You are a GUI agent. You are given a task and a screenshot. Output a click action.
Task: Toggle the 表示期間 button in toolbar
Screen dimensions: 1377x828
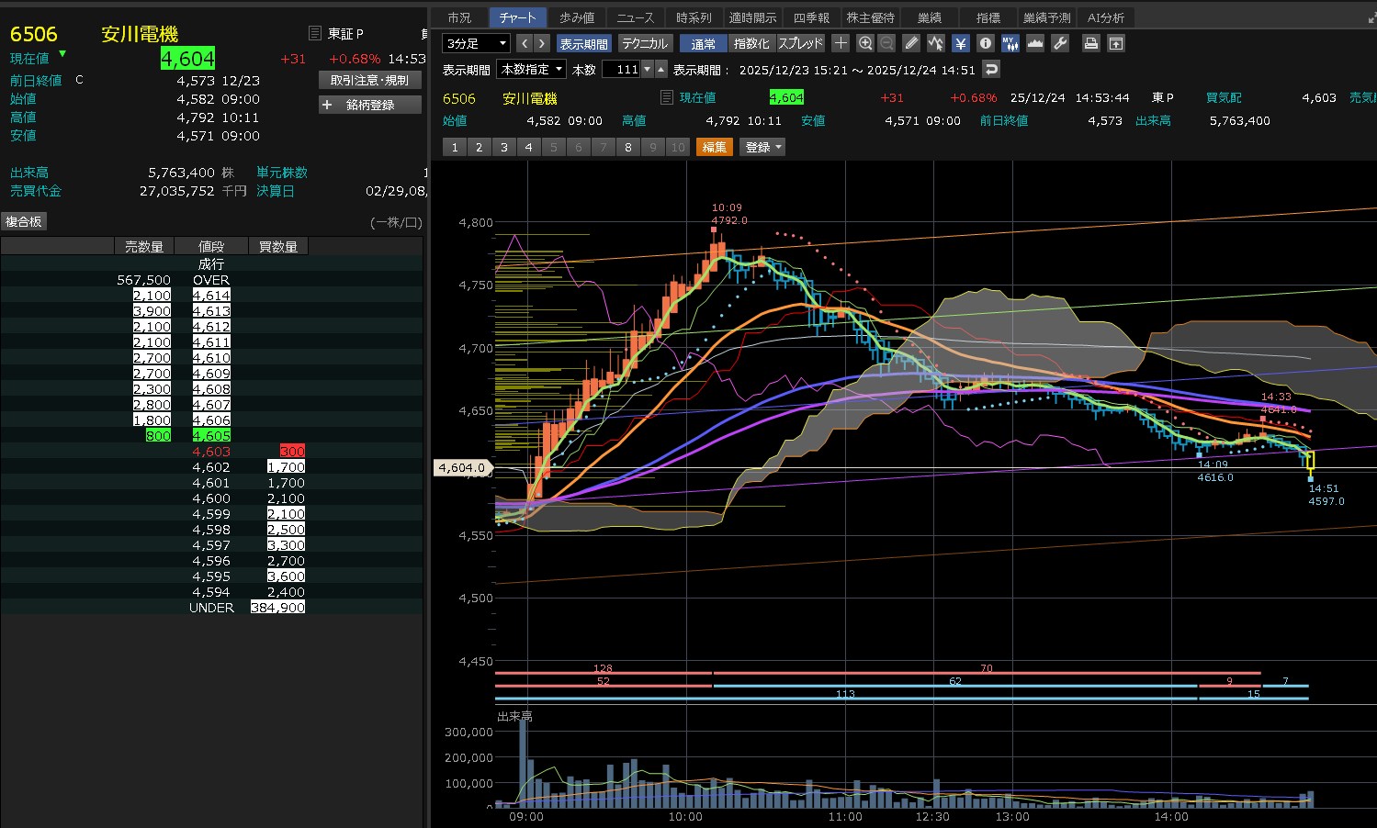tap(584, 43)
